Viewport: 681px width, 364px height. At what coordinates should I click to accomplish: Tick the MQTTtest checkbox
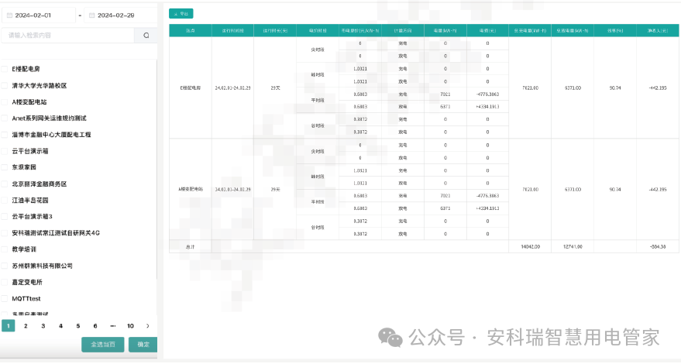pos(5,298)
